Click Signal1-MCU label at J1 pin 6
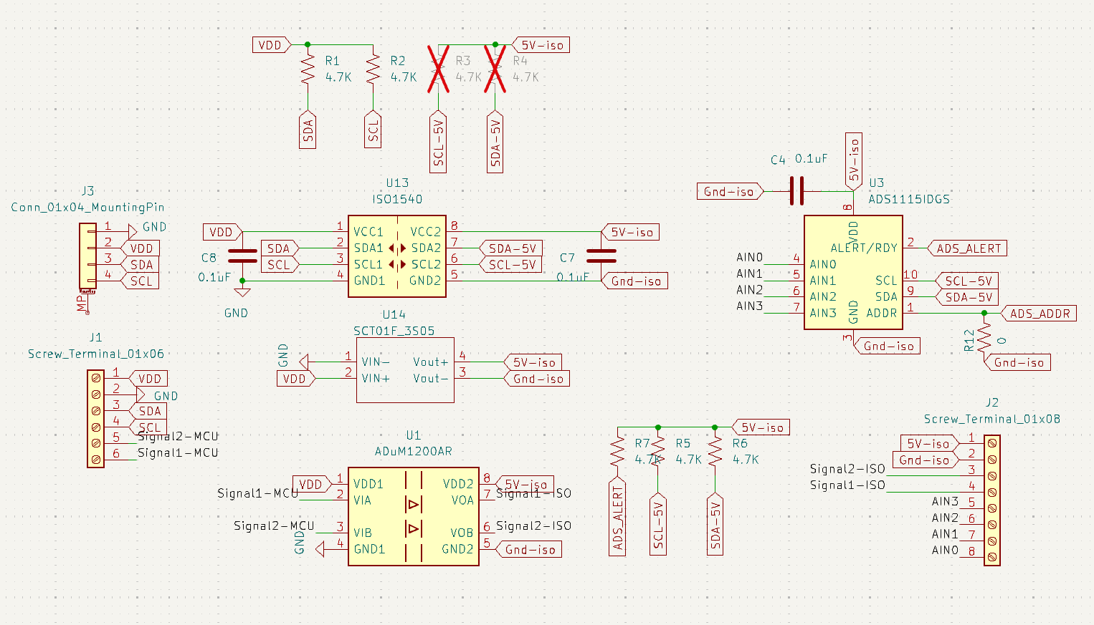 178,452
